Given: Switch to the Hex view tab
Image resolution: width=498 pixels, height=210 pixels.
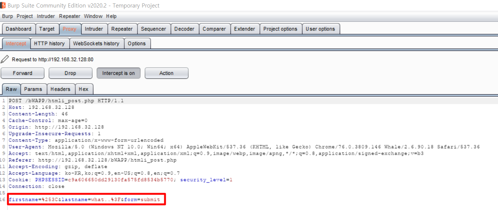Looking at the screenshot, I should [84, 89].
